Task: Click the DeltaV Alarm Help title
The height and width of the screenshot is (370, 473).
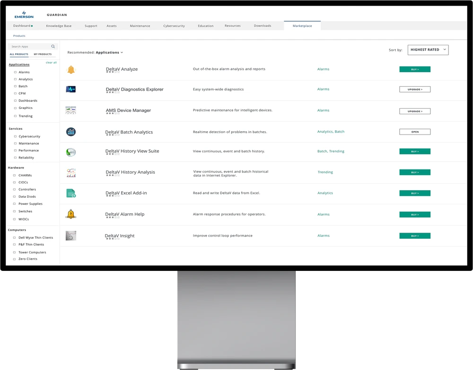Action: tap(124, 214)
